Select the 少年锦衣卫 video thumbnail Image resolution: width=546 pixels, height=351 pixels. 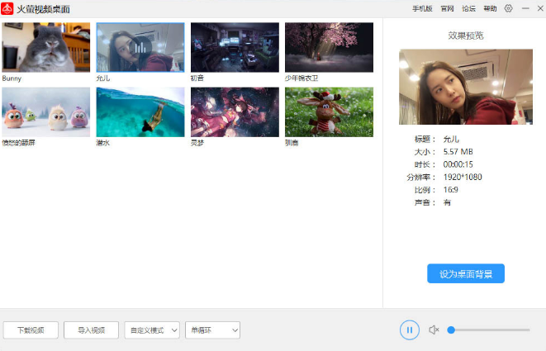click(329, 47)
